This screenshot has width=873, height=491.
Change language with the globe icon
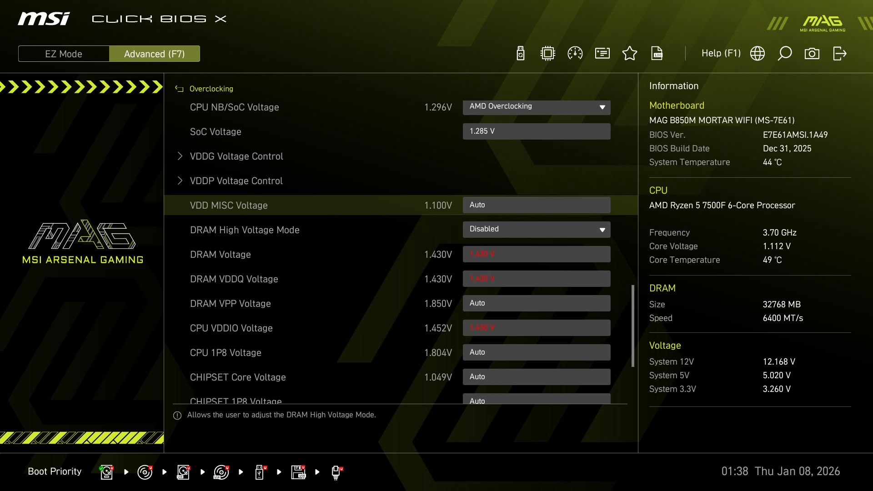[758, 54]
